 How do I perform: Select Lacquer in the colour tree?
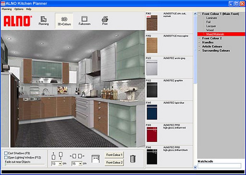pyautogui.click(x=211, y=26)
